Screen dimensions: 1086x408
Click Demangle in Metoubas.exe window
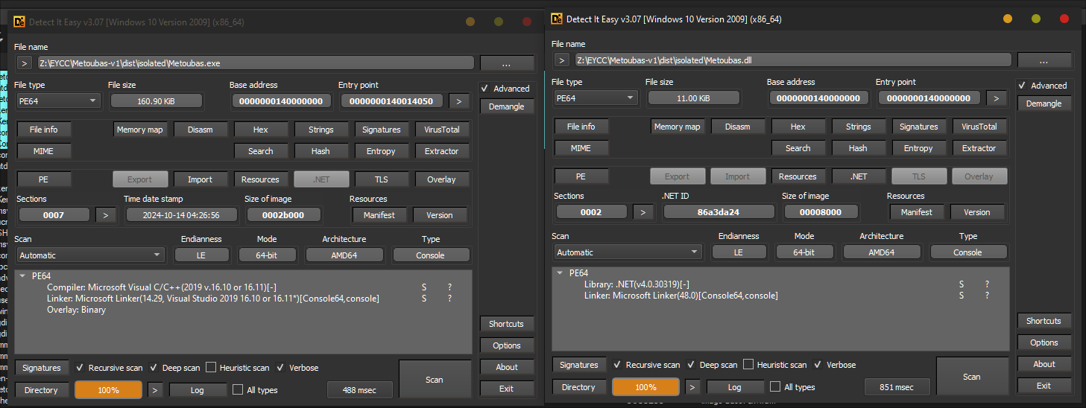(507, 106)
